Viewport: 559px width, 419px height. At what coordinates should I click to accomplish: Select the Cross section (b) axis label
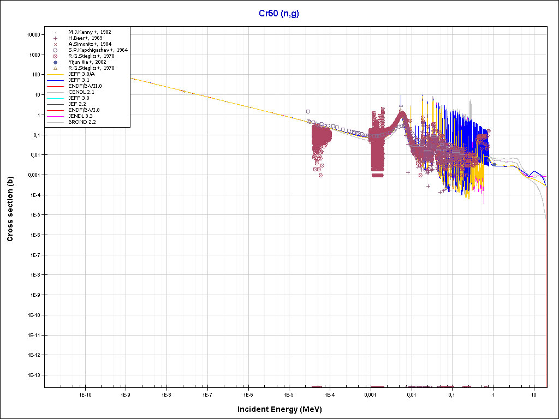click(10, 210)
